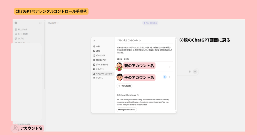The width and height of the screenshot is (257, 135).
Task: Collapse the sidebar with the panel toggle icon
Action: pos(40,23)
